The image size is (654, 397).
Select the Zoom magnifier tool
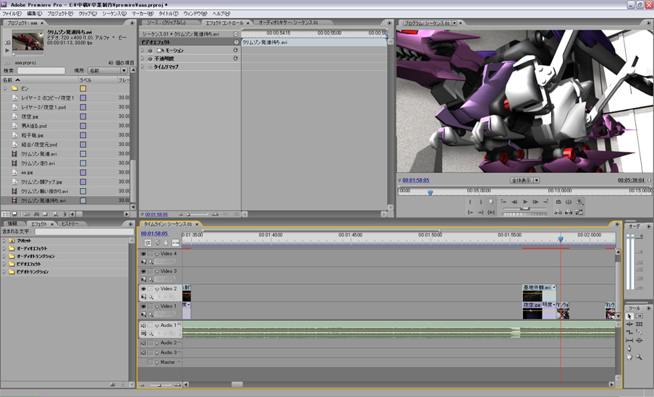coord(639,357)
